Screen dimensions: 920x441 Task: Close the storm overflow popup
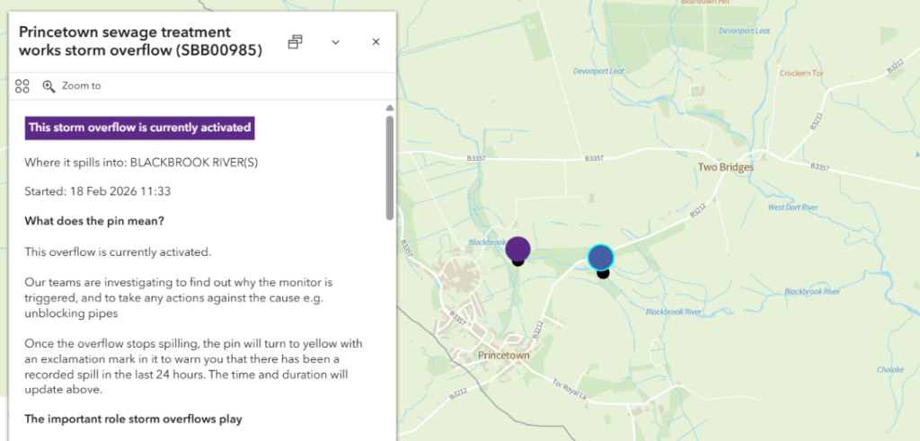(376, 42)
